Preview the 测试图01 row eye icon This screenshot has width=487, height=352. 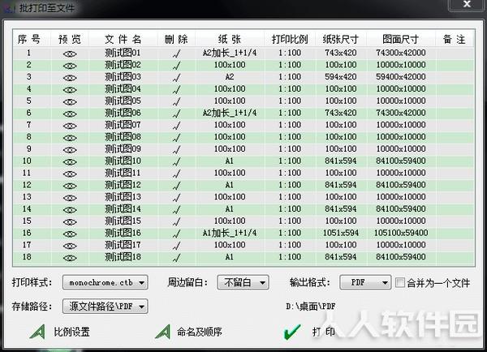click(x=70, y=54)
